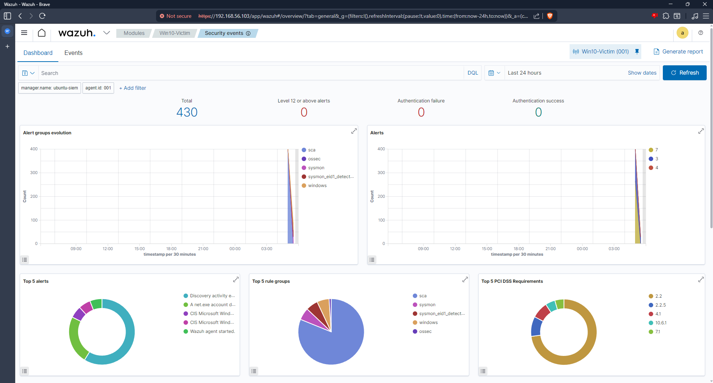
Task: Focus the Search query field
Action: pos(251,73)
